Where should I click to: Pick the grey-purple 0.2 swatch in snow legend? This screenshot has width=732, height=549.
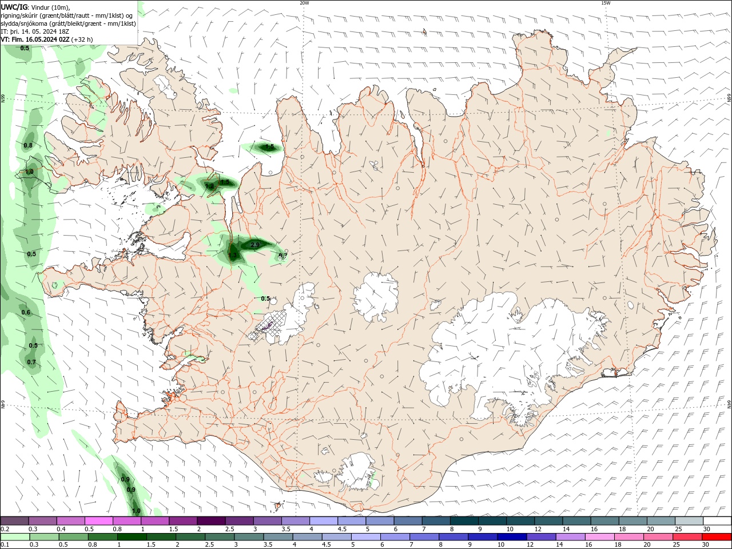[x=14, y=520]
